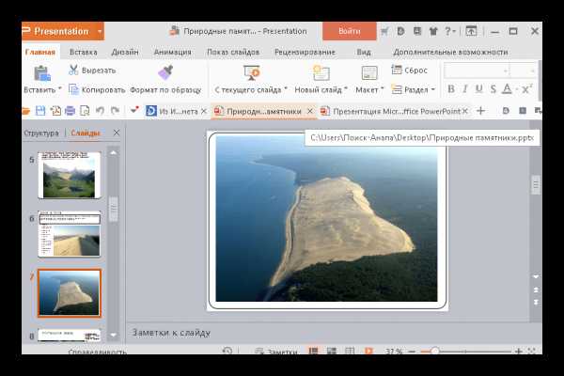Switch to the Структура outline panel tab

pyautogui.click(x=41, y=133)
